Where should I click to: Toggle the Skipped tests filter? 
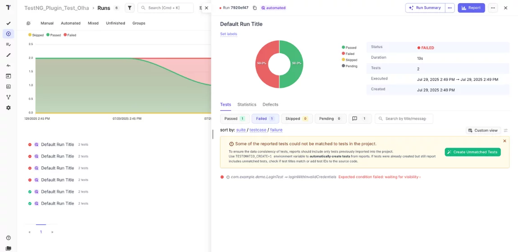(296, 119)
